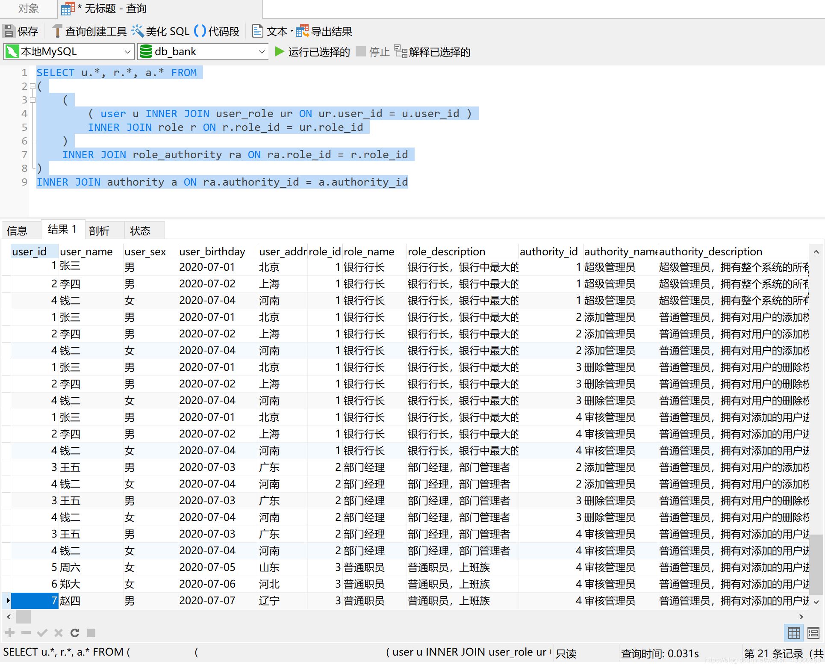825x668 pixels.
Task: Click Beautify SQL (美化 SQL) icon
Action: pyautogui.click(x=137, y=31)
